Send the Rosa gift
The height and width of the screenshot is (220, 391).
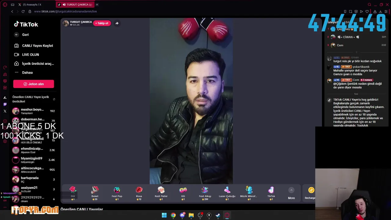pyautogui.click(x=139, y=193)
